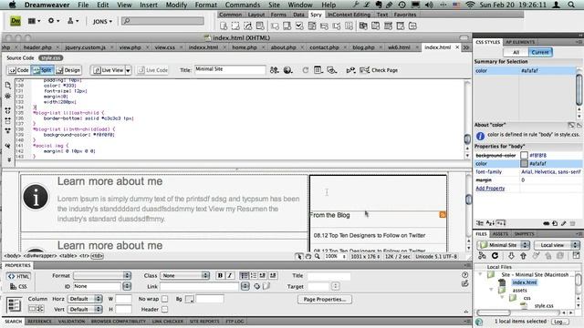Open the blog.php document tab
Viewport: 584px width, 328px height.
pyautogui.click(x=363, y=47)
